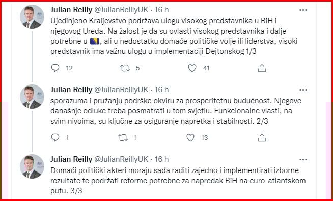Like the first tweet with 41 likes

[x=192, y=68]
